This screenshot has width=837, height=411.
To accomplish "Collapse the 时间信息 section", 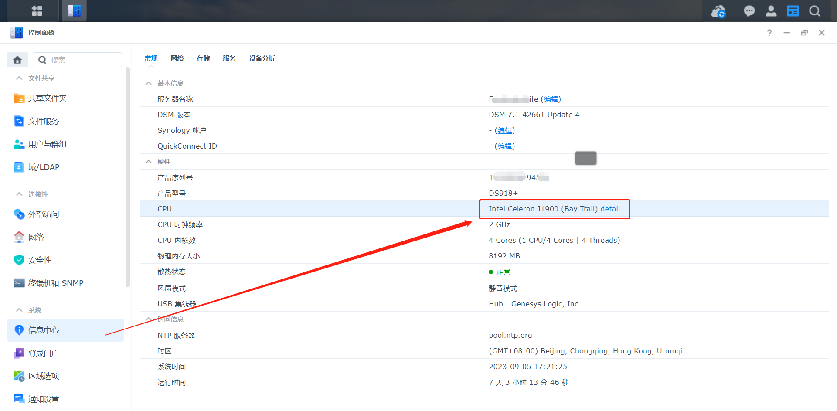I will point(149,319).
